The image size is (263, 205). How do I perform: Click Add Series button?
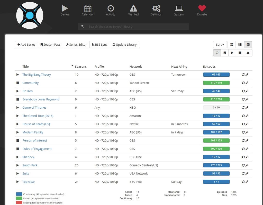click(26, 45)
